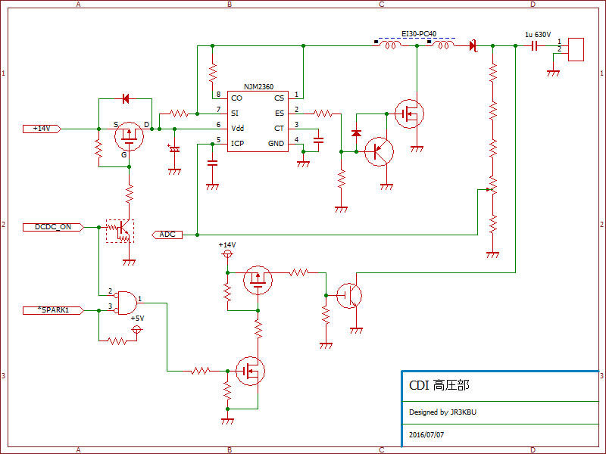Click the +14V input port label
Screen dimensions: 606x454
(x=42, y=129)
